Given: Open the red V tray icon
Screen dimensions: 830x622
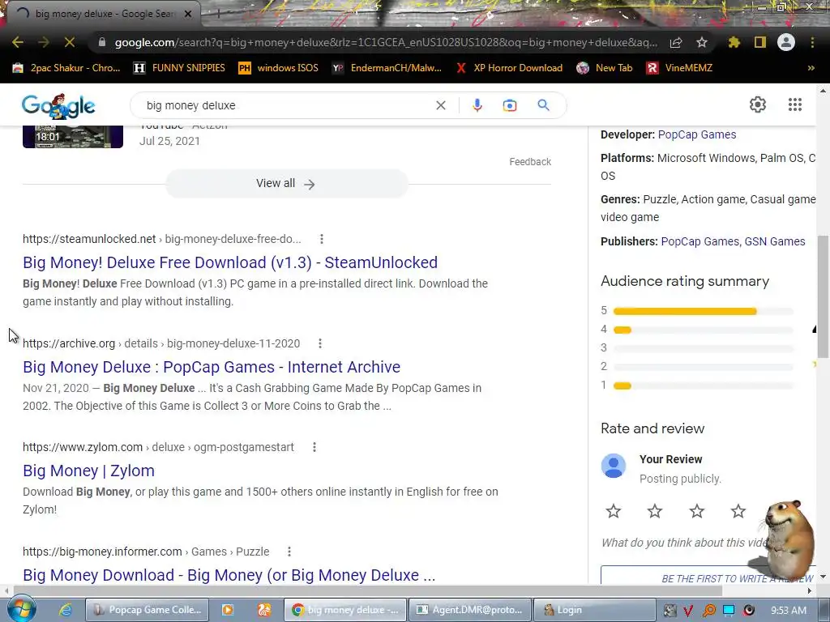Looking at the screenshot, I should click(x=688, y=611).
